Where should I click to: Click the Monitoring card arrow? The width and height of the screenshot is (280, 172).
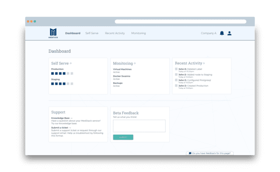click(x=135, y=63)
